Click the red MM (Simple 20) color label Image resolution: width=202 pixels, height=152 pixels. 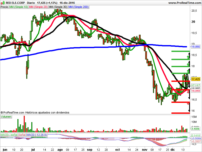pyautogui.click(x=38, y=7)
